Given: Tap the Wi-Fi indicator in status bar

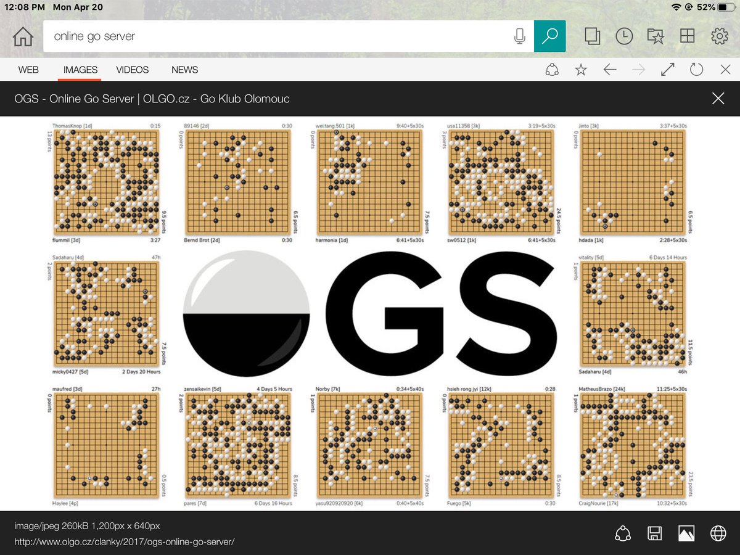Looking at the screenshot, I should (676, 7).
